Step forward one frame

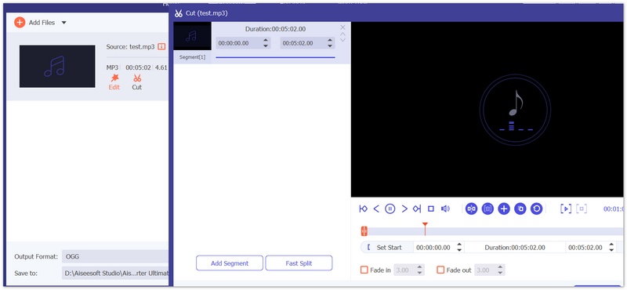[x=404, y=208]
